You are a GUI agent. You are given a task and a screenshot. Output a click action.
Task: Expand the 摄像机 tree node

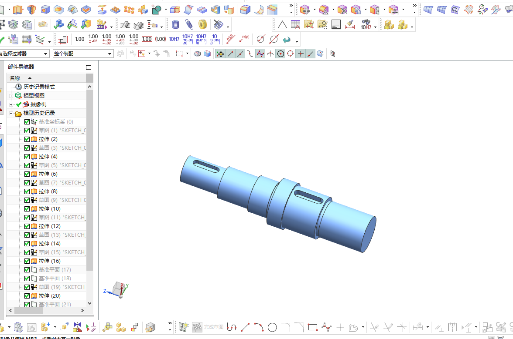pos(11,104)
